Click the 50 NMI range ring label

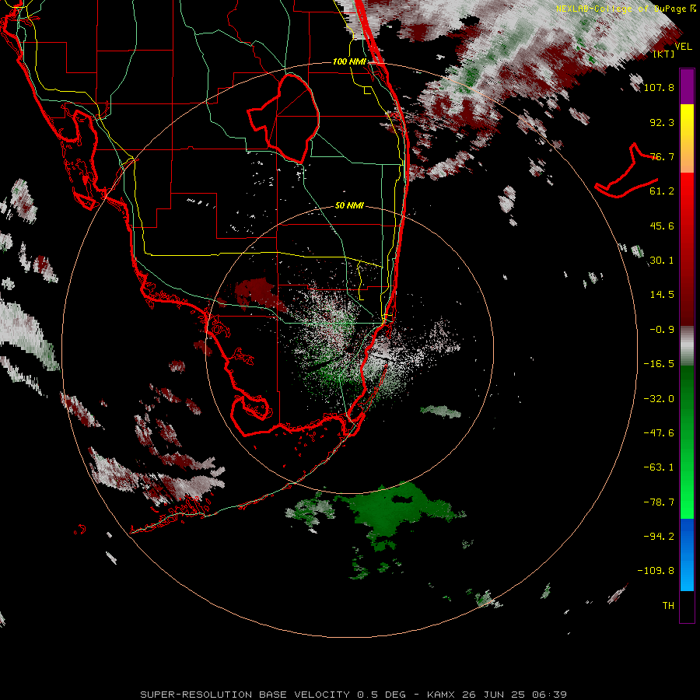(349, 206)
